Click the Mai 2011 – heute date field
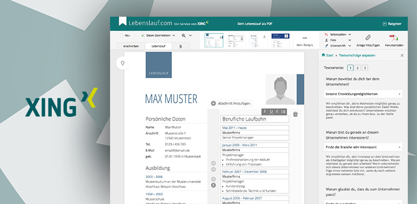Viewport: 417px width, 204px height. pos(255,128)
